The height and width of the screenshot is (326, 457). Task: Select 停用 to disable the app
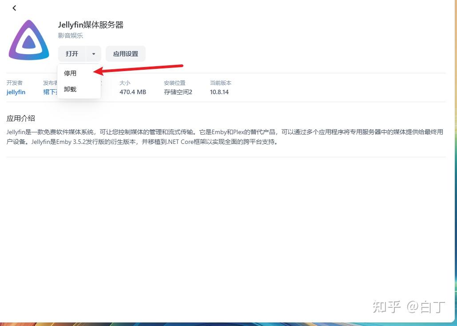pos(79,73)
